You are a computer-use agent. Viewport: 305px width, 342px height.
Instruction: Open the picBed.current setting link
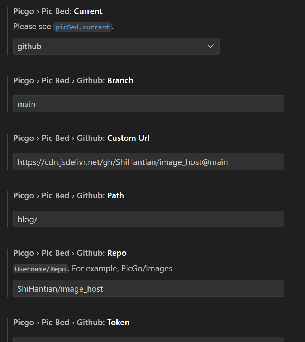pyautogui.click(x=82, y=27)
